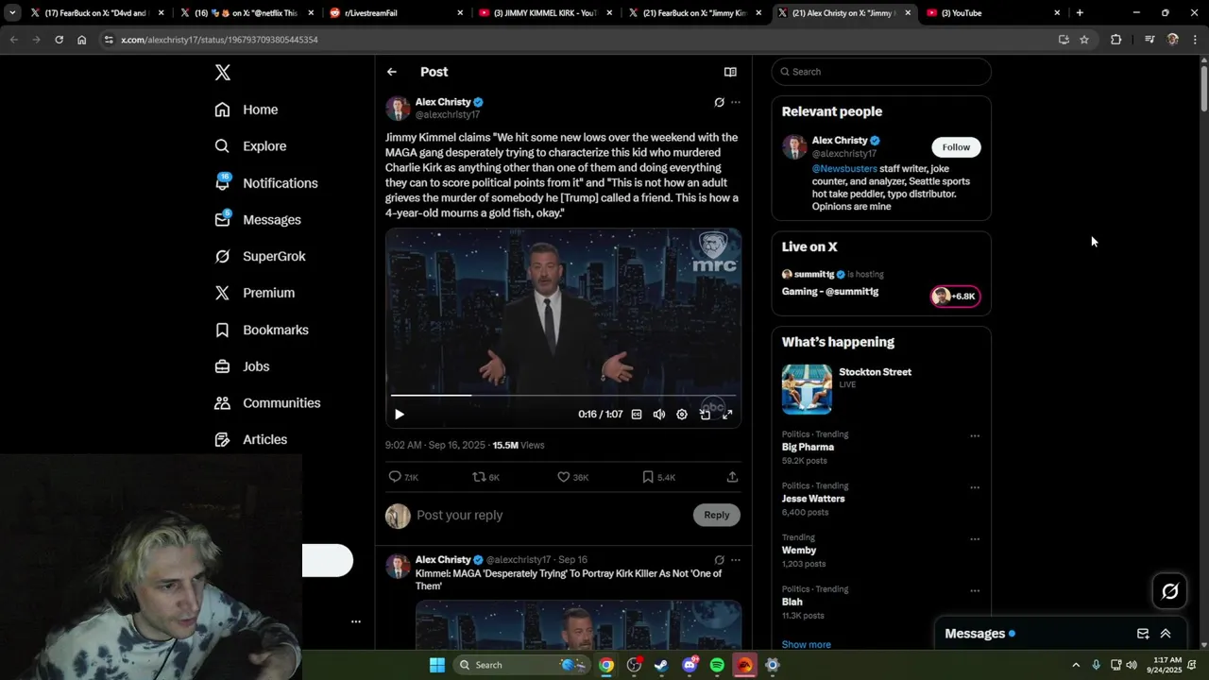Image resolution: width=1209 pixels, height=680 pixels.
Task: Open more options for Blah trend
Action: click(x=975, y=591)
